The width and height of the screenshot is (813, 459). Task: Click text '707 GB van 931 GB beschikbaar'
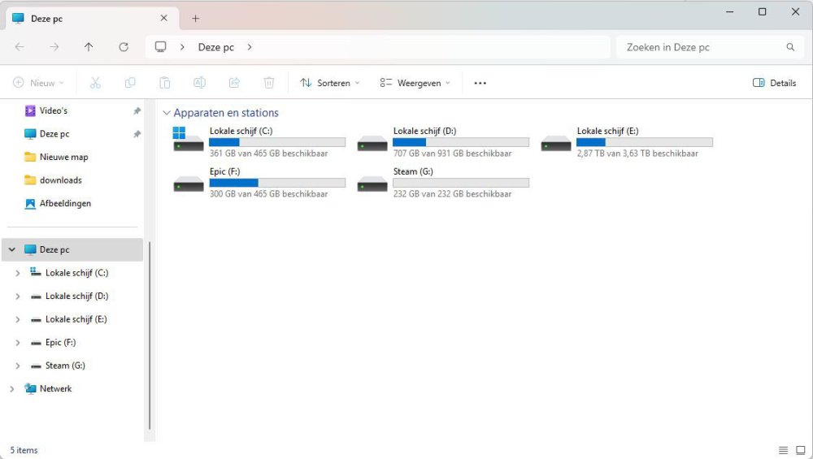click(x=452, y=154)
